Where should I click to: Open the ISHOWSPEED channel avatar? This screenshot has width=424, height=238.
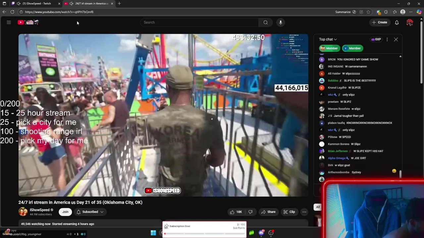[x=23, y=212]
